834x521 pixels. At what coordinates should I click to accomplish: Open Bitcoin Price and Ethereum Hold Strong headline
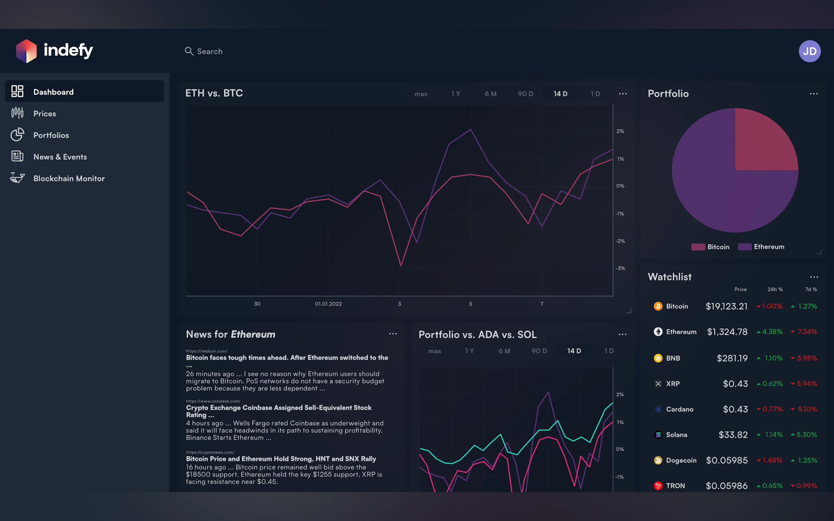point(281,459)
